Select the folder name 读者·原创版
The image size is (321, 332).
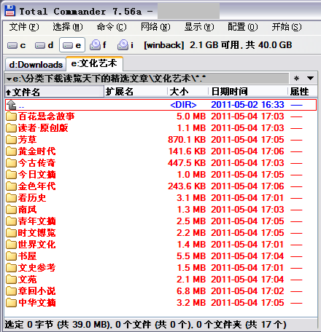point(43,128)
